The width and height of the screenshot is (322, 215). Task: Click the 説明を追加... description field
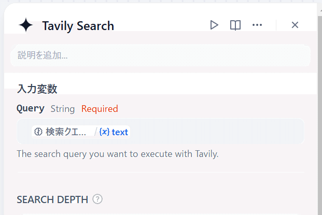[x=160, y=55]
